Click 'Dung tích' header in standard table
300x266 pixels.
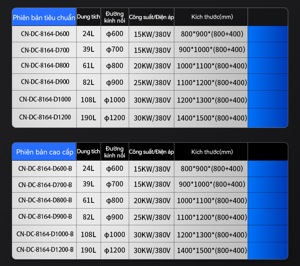coord(88,17)
